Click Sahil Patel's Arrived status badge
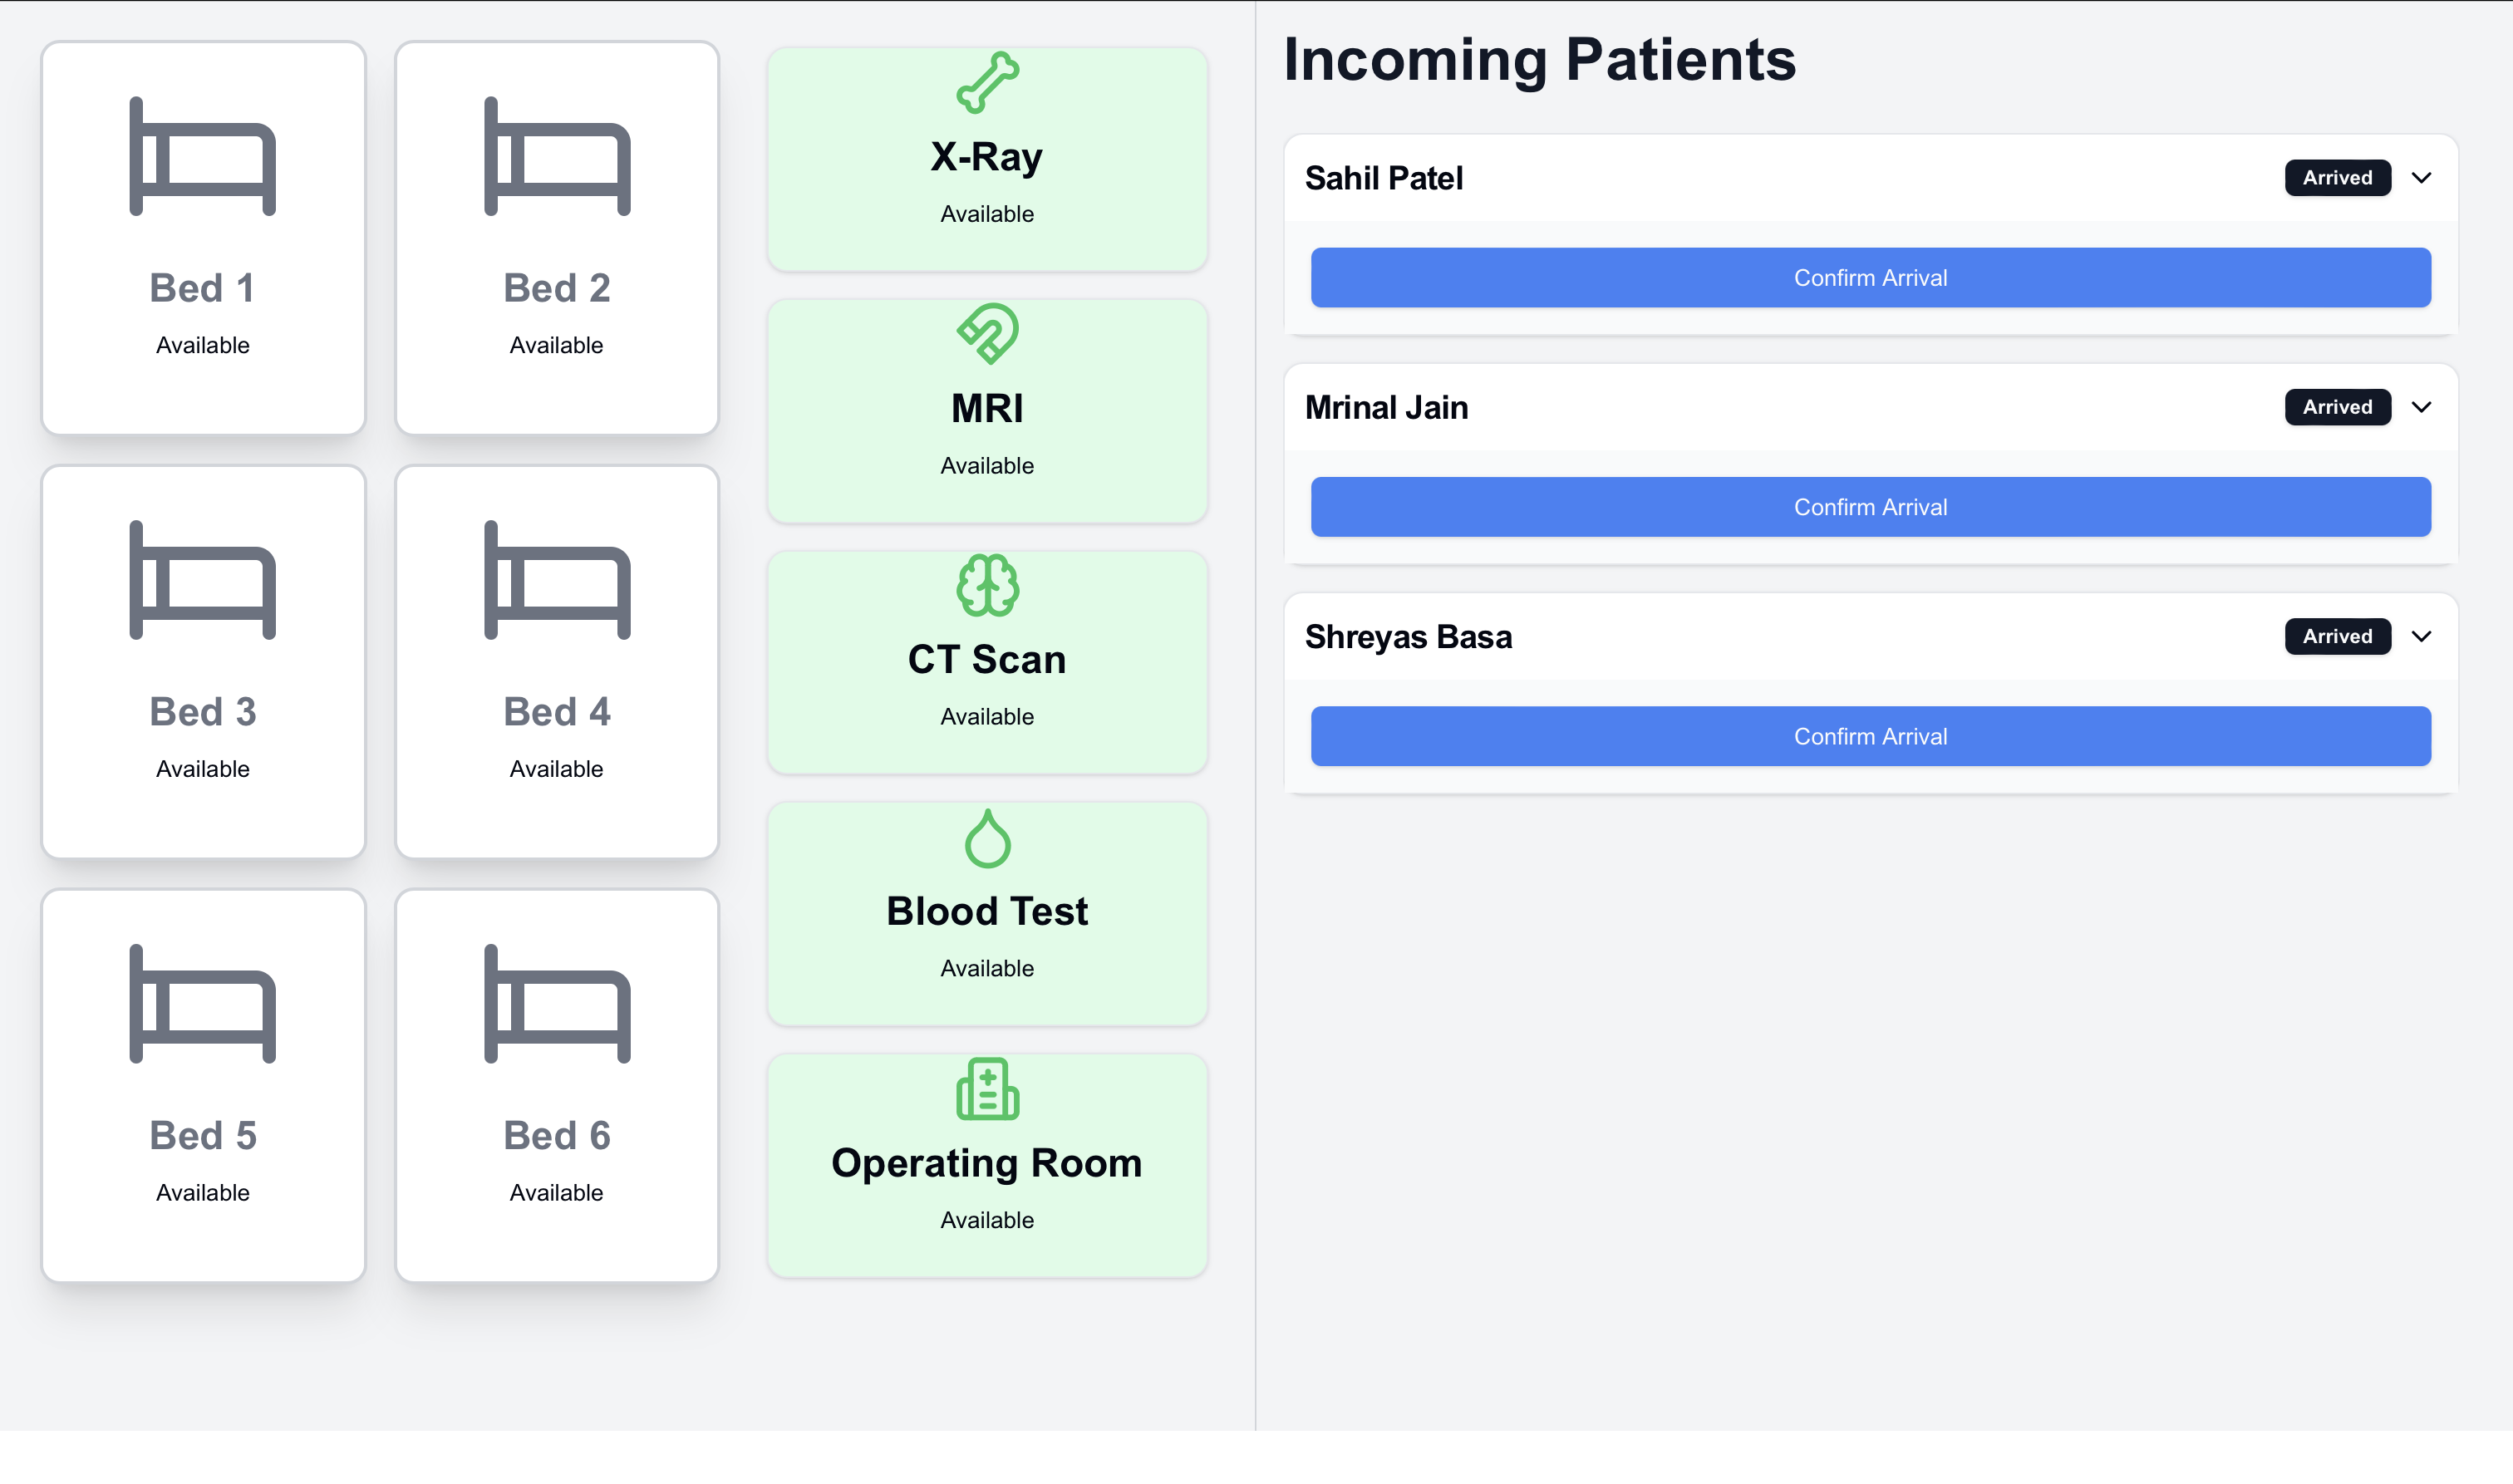This screenshot has width=2513, height=1484. coord(2337,178)
